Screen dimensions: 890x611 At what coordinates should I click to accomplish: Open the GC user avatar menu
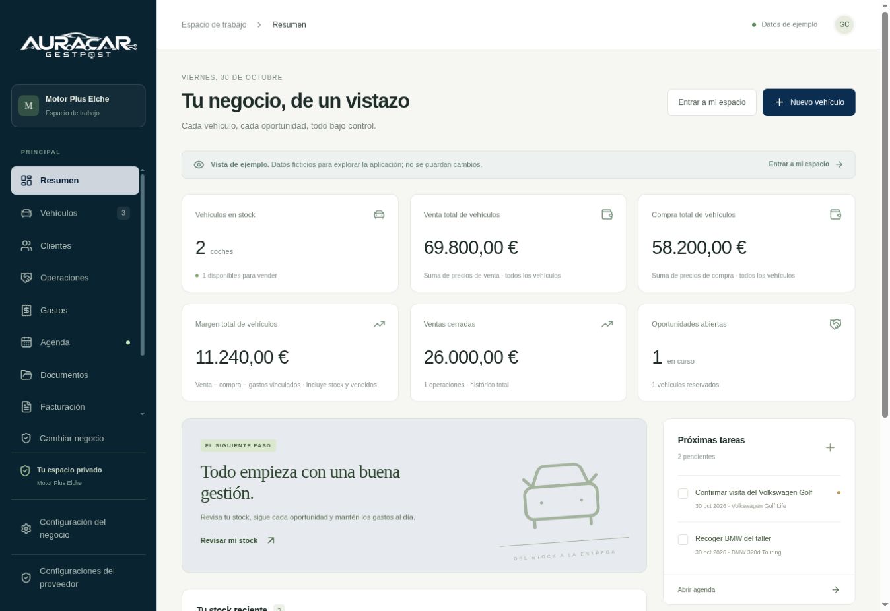(x=844, y=24)
